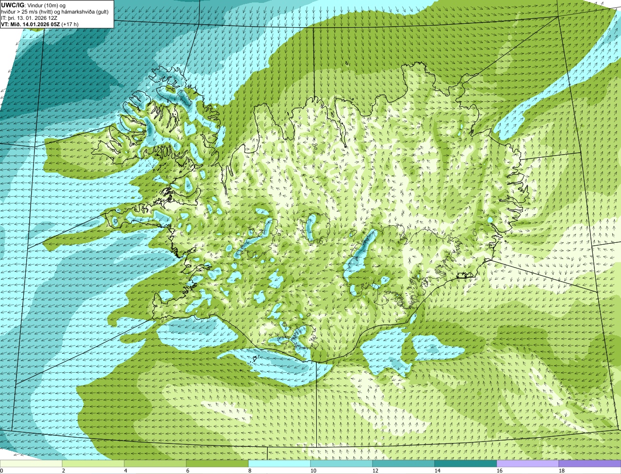Screen dimensions: 621x474
Task: Click the 6–8 m/s darker green legend swatch
Action: point(217,463)
